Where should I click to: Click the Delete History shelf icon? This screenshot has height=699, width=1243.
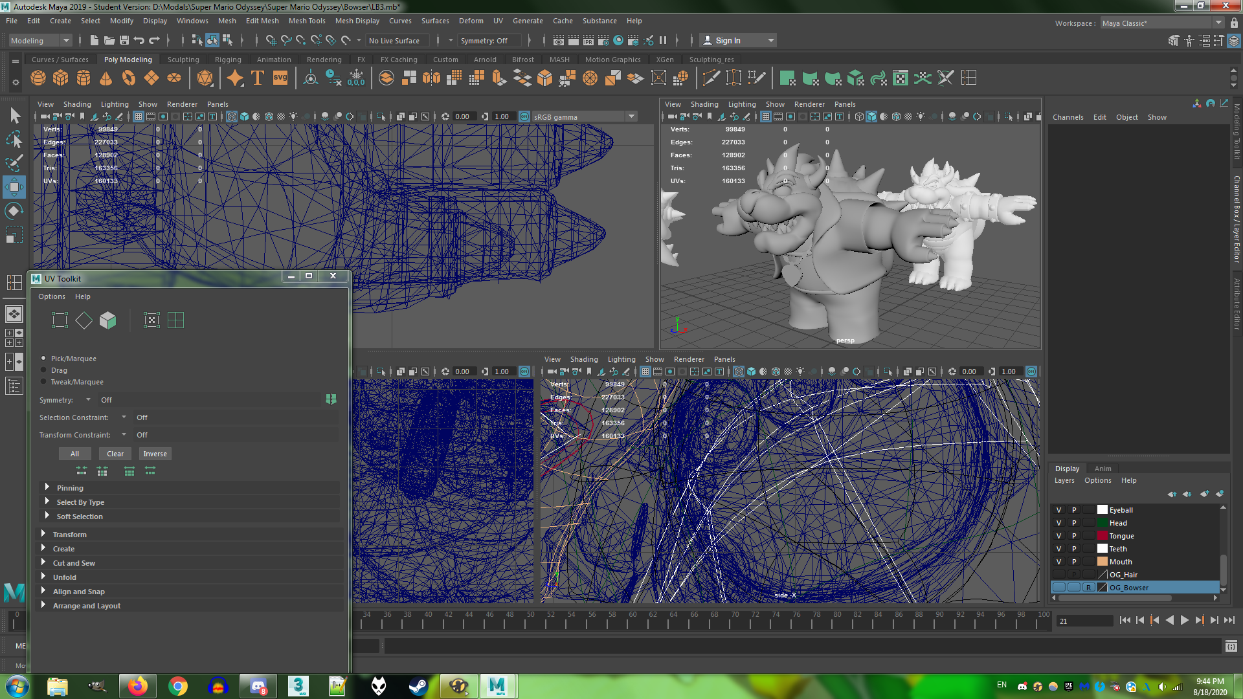point(333,78)
